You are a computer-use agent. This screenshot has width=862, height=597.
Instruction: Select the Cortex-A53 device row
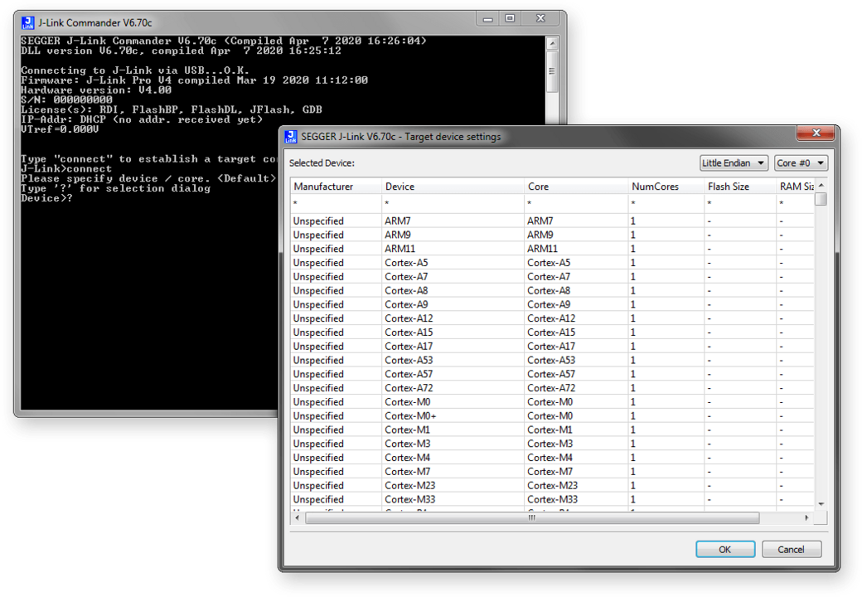[552, 360]
